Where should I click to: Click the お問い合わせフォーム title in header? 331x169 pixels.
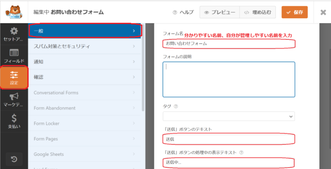click(77, 12)
